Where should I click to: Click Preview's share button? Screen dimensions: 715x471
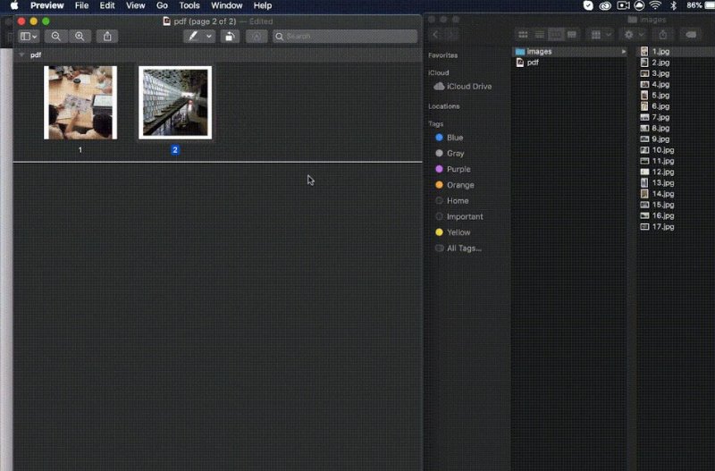(x=108, y=37)
